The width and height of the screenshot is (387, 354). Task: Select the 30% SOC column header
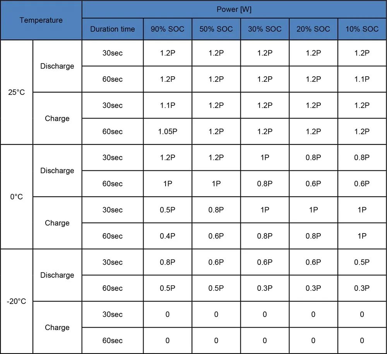tap(265, 29)
